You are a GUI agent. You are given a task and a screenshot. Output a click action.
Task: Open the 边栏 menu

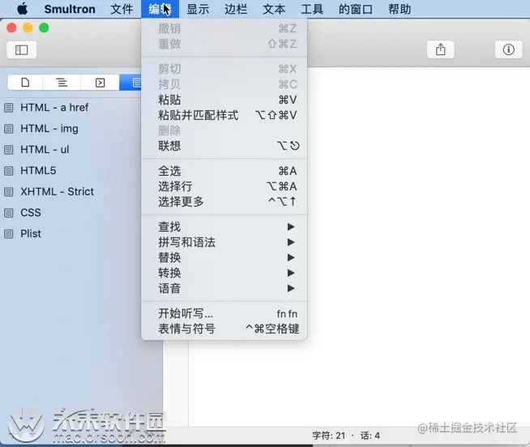click(236, 9)
